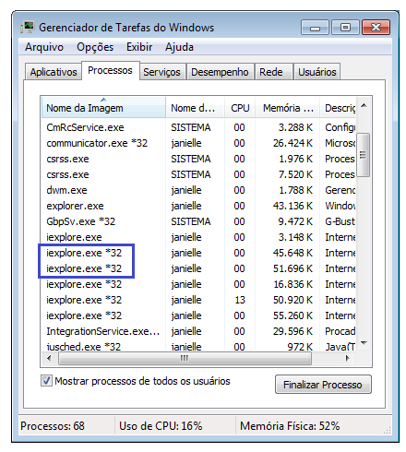Image resolution: width=406 pixels, height=452 pixels.
Task: Click the 26.424 K memory cell
Action: [293, 143]
